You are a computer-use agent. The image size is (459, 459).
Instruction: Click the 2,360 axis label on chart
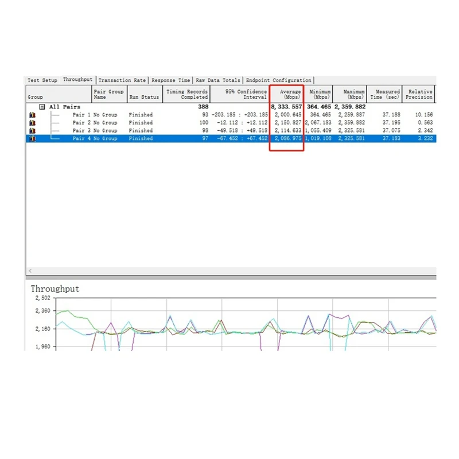(x=42, y=310)
